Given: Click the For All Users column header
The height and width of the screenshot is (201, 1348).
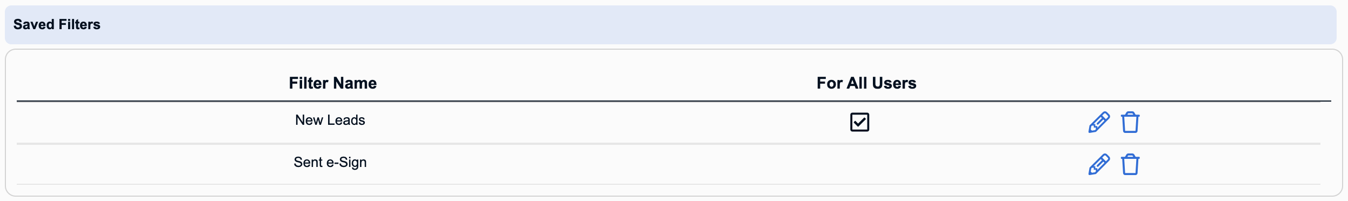Looking at the screenshot, I should click(x=866, y=83).
